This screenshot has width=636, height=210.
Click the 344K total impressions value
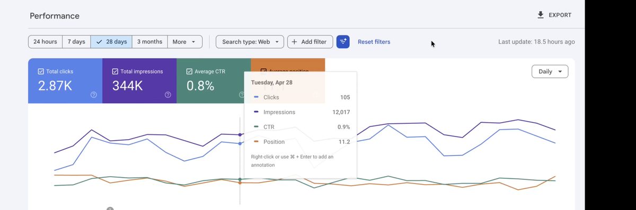[x=128, y=85]
